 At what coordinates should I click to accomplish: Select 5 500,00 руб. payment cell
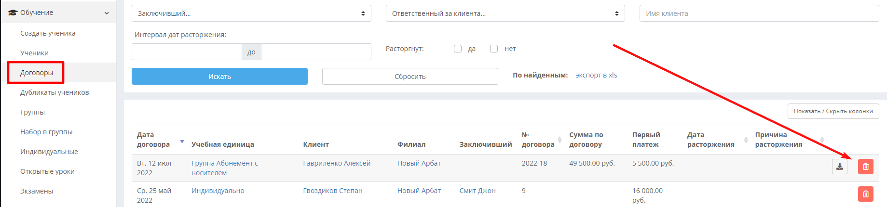(x=653, y=163)
